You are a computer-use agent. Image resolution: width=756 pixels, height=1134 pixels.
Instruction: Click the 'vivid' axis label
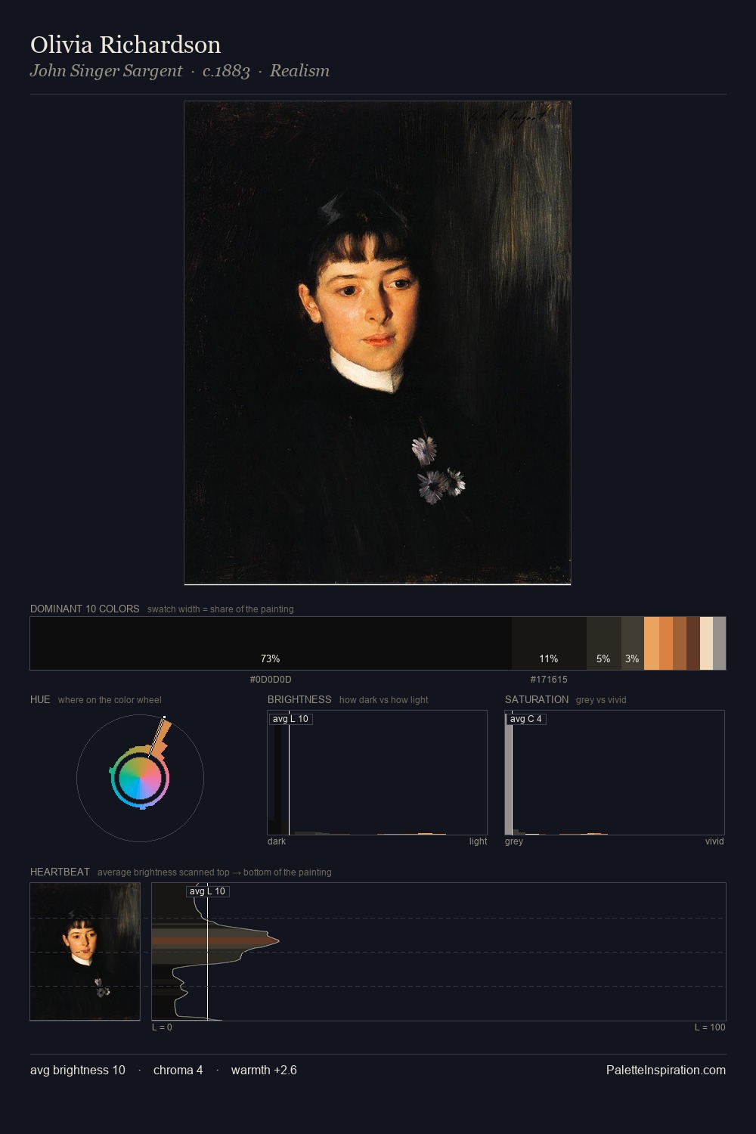click(x=714, y=841)
